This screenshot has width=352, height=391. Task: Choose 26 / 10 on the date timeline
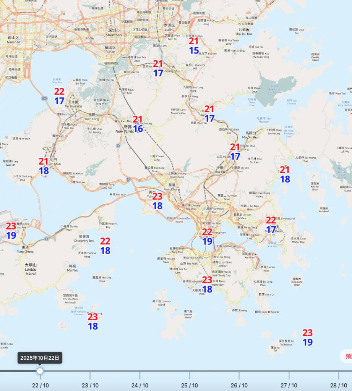tap(239, 385)
